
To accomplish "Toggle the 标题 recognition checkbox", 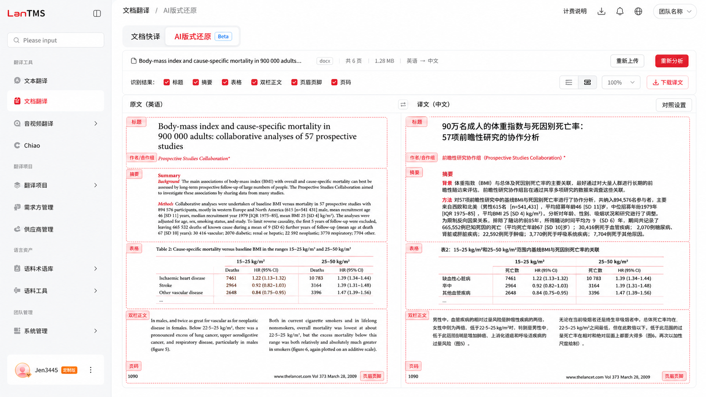I will 167,82.
